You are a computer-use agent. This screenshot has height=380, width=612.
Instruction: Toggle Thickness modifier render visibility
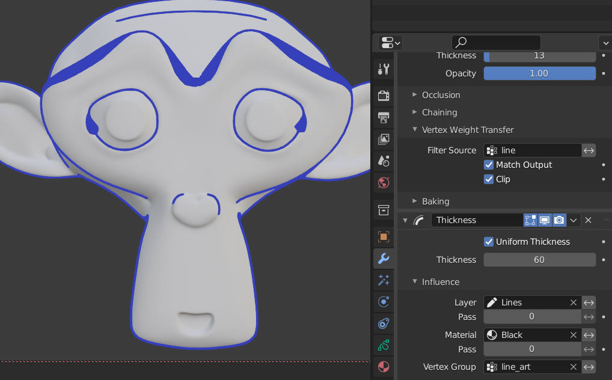click(x=559, y=220)
